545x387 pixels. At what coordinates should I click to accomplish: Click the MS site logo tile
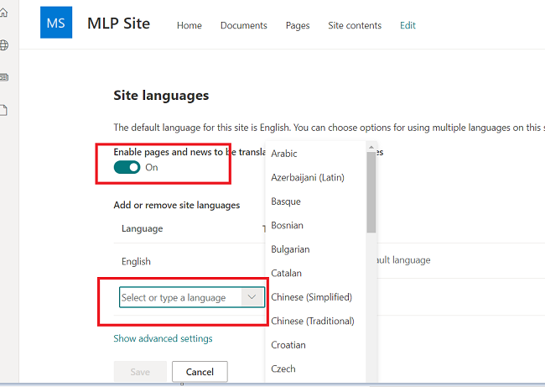point(56,23)
